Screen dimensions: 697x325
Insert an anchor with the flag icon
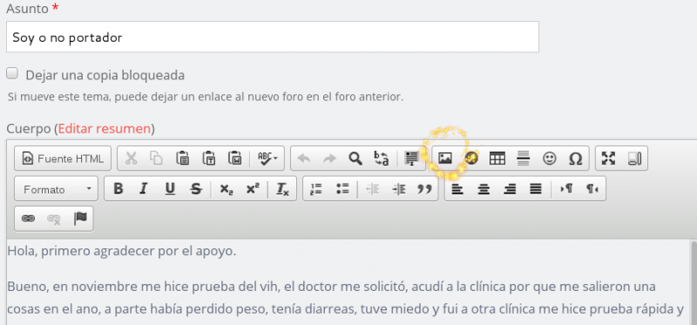(80, 219)
